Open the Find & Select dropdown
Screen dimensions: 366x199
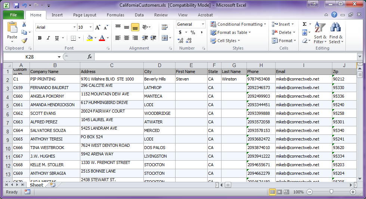[x=336, y=33]
